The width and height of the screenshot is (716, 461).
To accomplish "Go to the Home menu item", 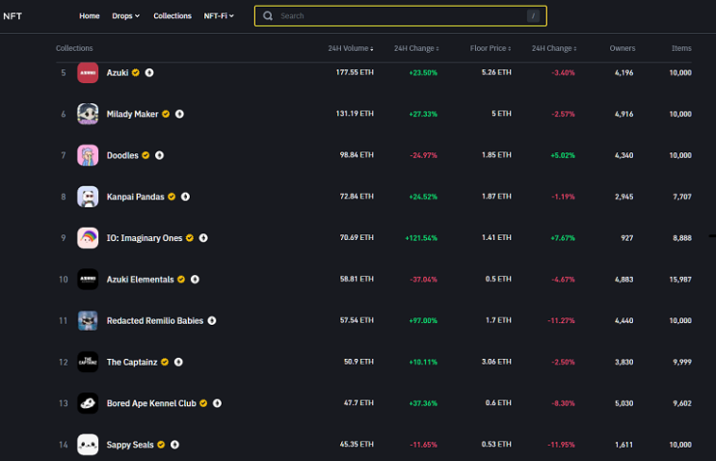I will (x=90, y=16).
